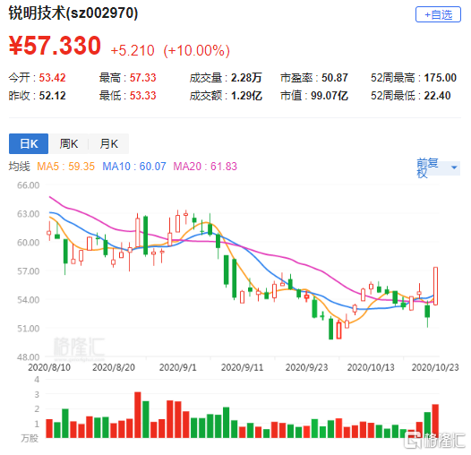Viewport: 471px width, 455px height.
Task: Expand the 前复权 dropdown arrow
Action: tap(454, 167)
